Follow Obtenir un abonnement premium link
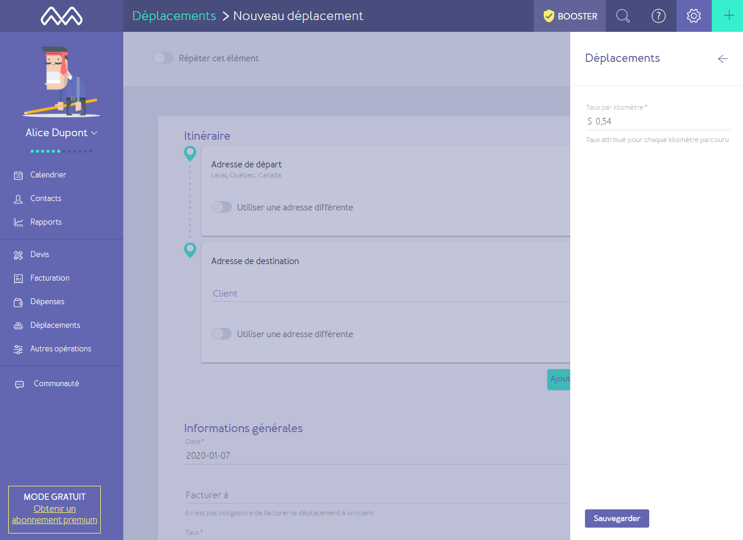Viewport: 743px width, 540px height. coord(54,514)
